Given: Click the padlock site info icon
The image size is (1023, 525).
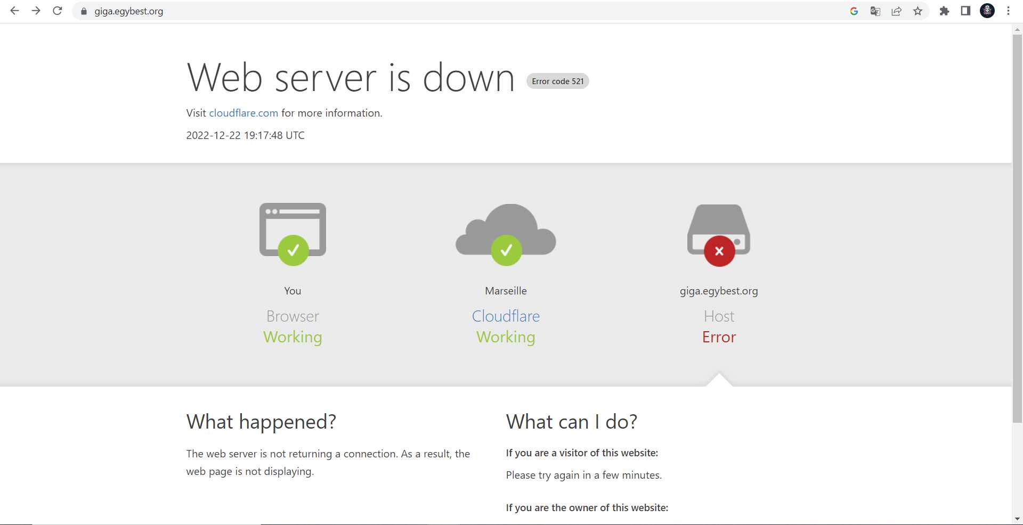Looking at the screenshot, I should 84,11.
